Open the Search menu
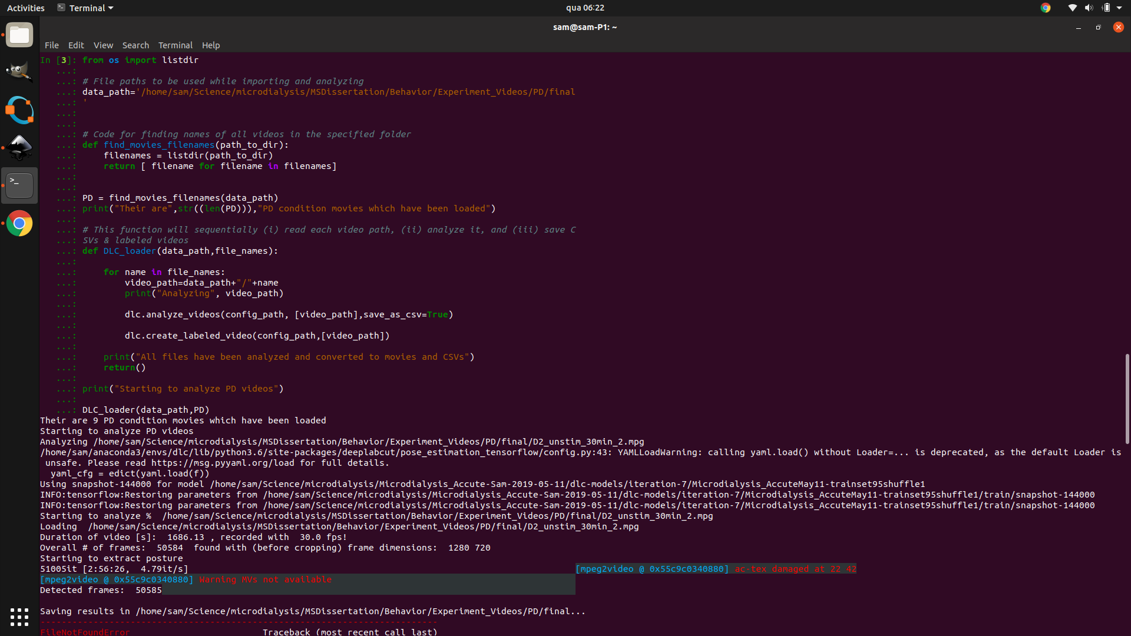 click(x=135, y=45)
